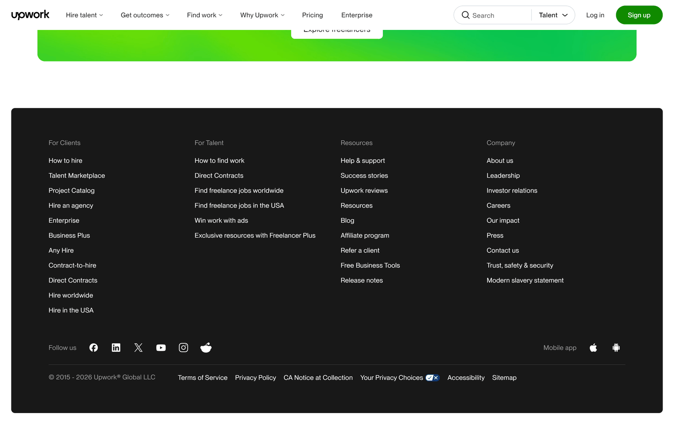Open Win work with ads link
The width and height of the screenshot is (674, 421).
click(x=221, y=221)
